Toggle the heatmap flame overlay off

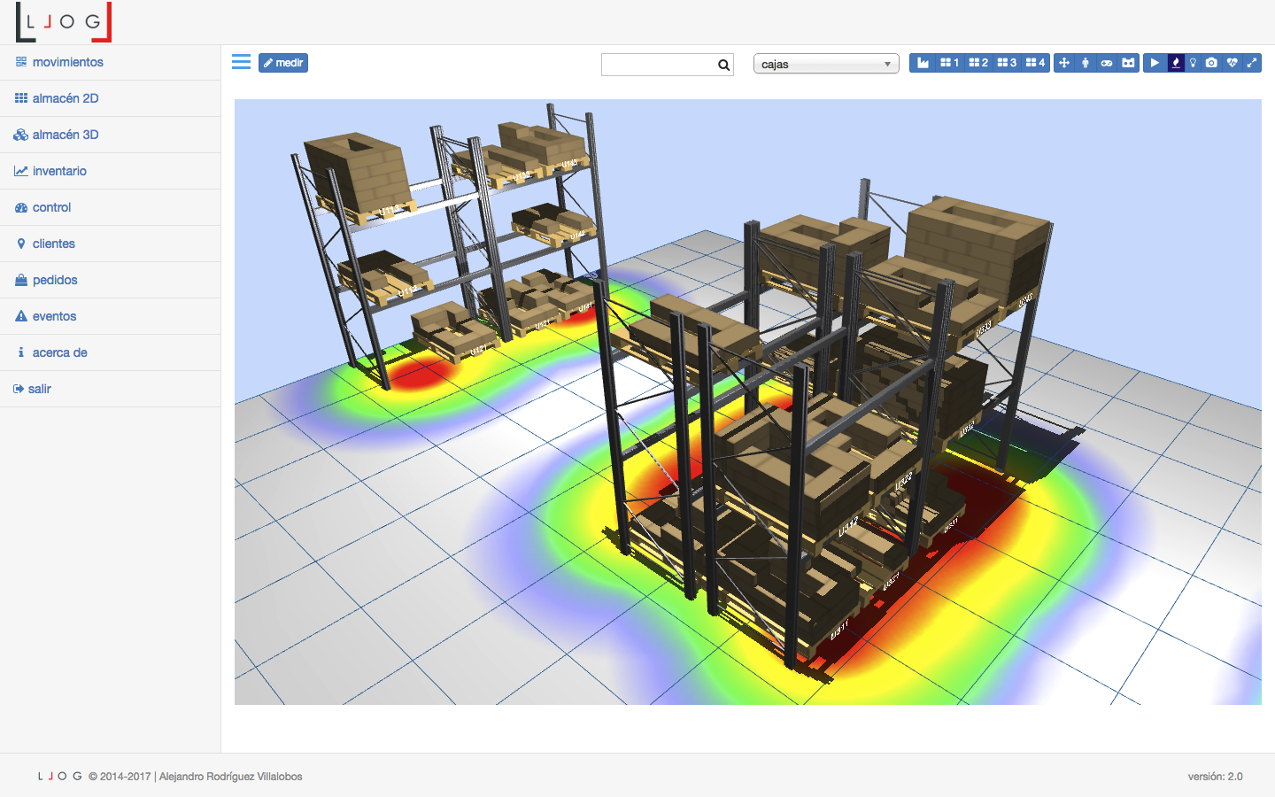click(x=1176, y=63)
